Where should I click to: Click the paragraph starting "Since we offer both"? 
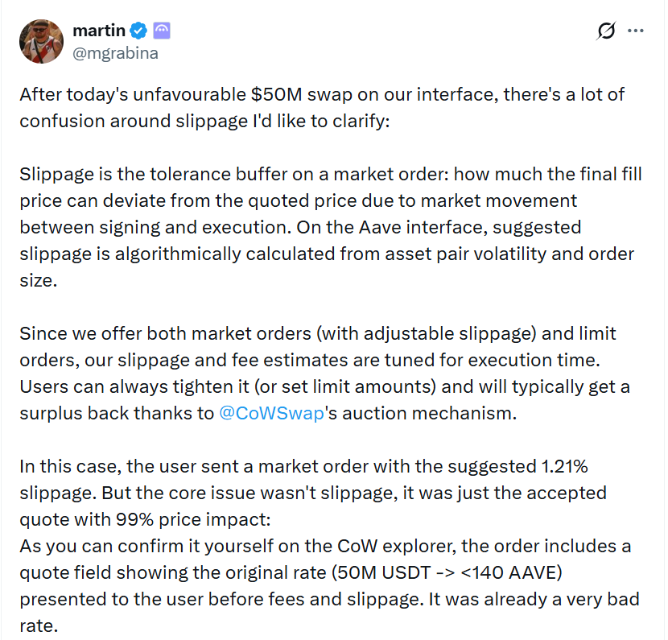(322, 373)
